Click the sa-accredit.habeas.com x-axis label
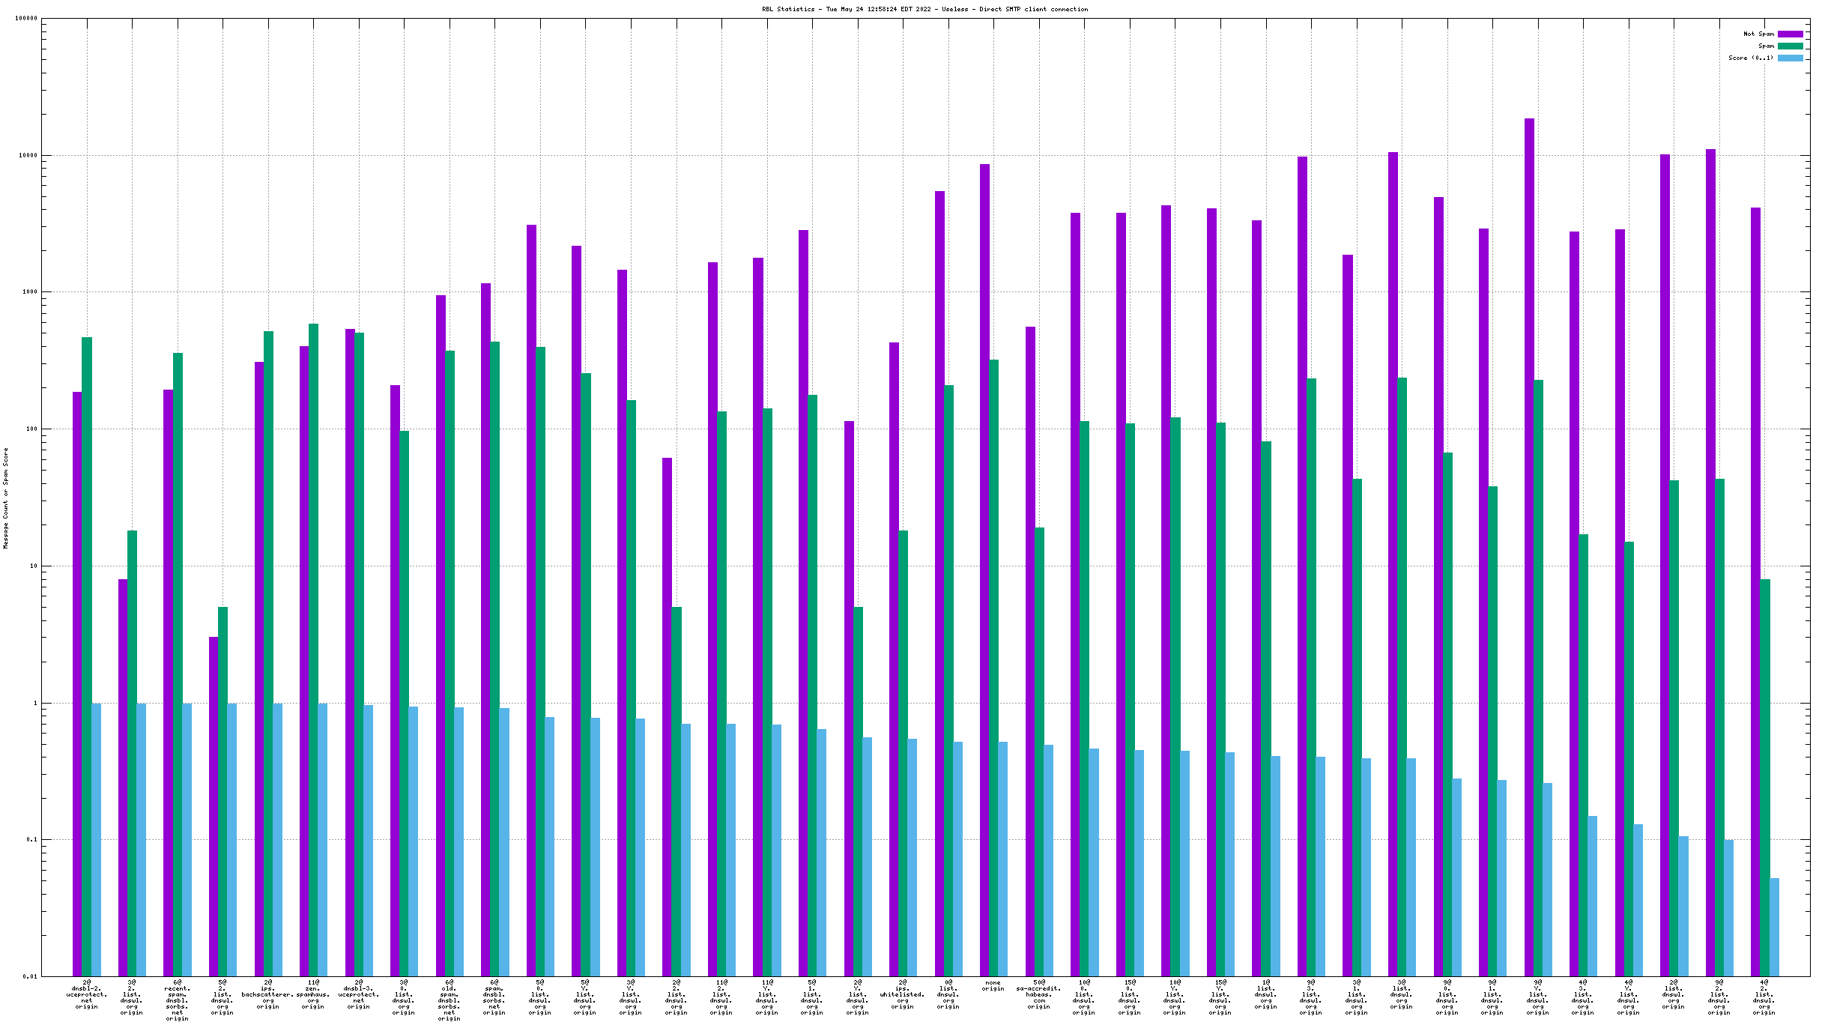This screenshot has width=1822, height=1025. click(x=1039, y=994)
